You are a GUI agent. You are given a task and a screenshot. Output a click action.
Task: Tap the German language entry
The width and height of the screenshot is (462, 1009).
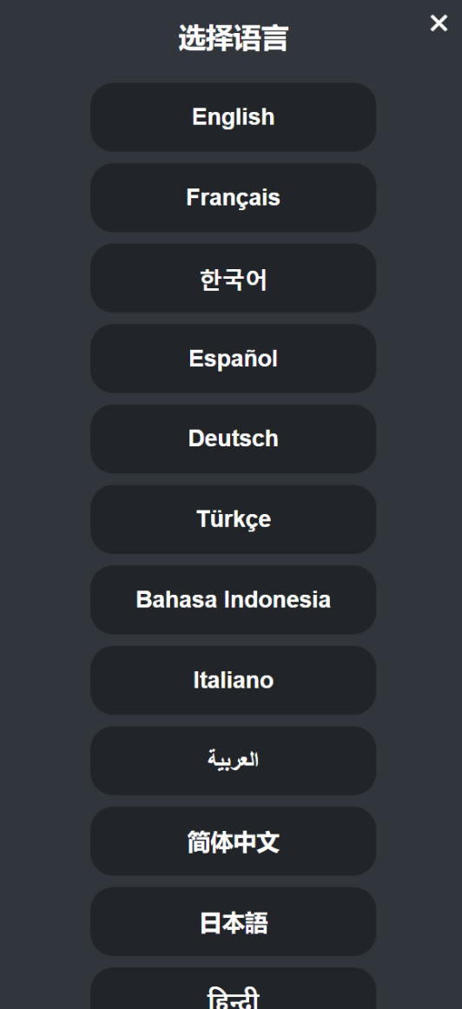click(233, 439)
